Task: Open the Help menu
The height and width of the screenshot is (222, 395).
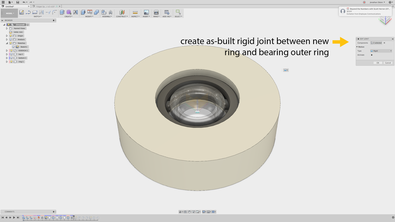Action: 390,2
